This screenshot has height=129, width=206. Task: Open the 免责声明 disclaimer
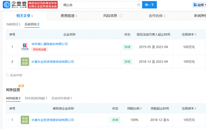(x=16, y=75)
